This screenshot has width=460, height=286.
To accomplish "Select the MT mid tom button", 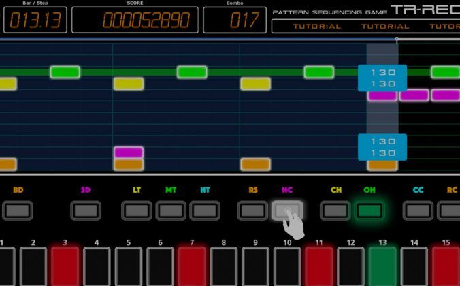I will (x=171, y=210).
